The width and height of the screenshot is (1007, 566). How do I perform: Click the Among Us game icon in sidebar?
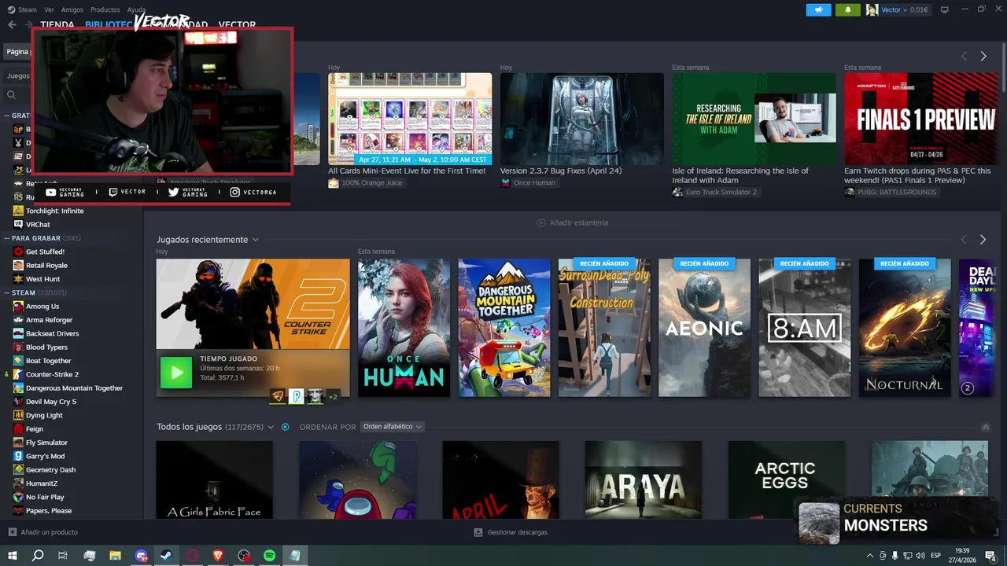coord(18,307)
